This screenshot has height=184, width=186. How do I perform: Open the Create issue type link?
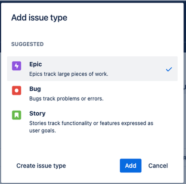41,165
